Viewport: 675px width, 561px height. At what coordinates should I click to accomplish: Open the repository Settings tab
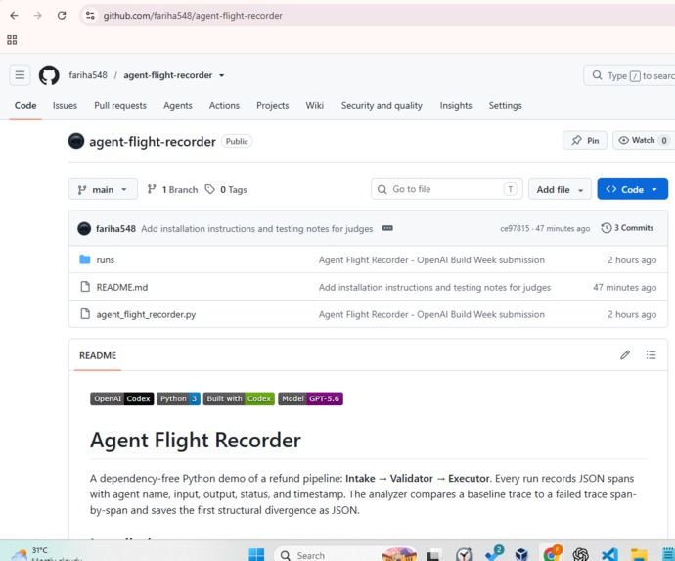(x=505, y=105)
